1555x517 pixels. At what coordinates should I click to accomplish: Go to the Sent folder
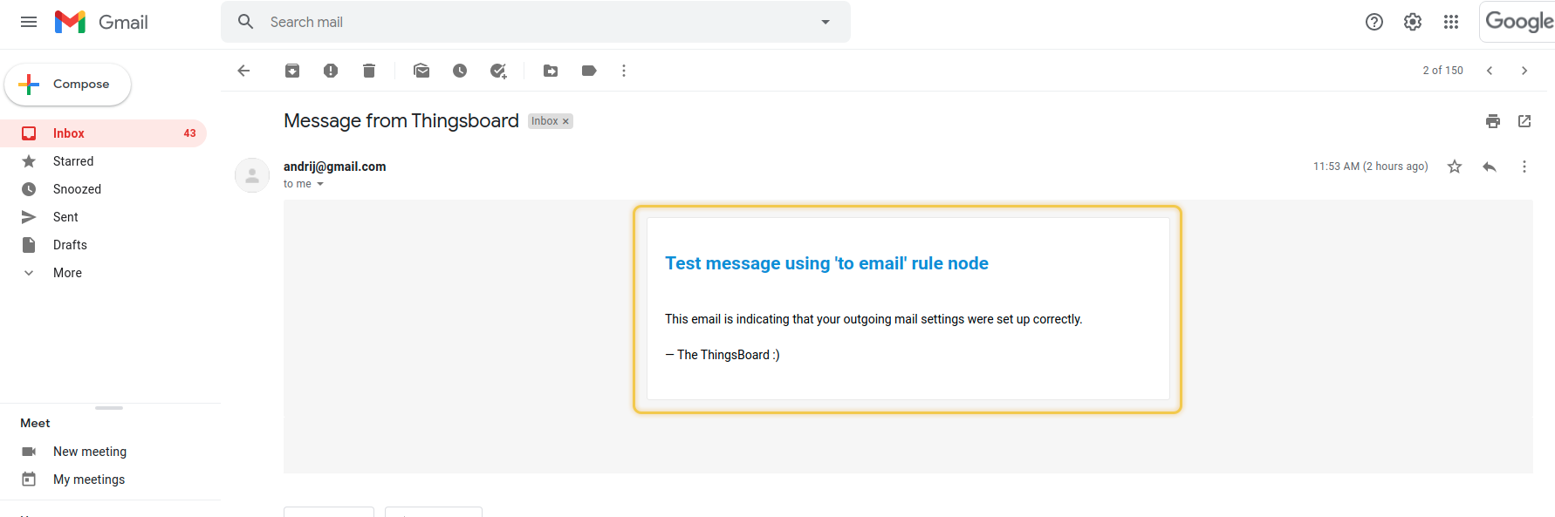[x=65, y=217]
